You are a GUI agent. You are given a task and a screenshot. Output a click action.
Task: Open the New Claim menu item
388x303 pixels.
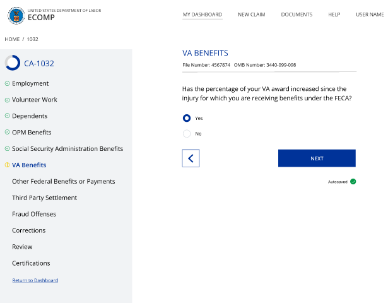click(251, 15)
